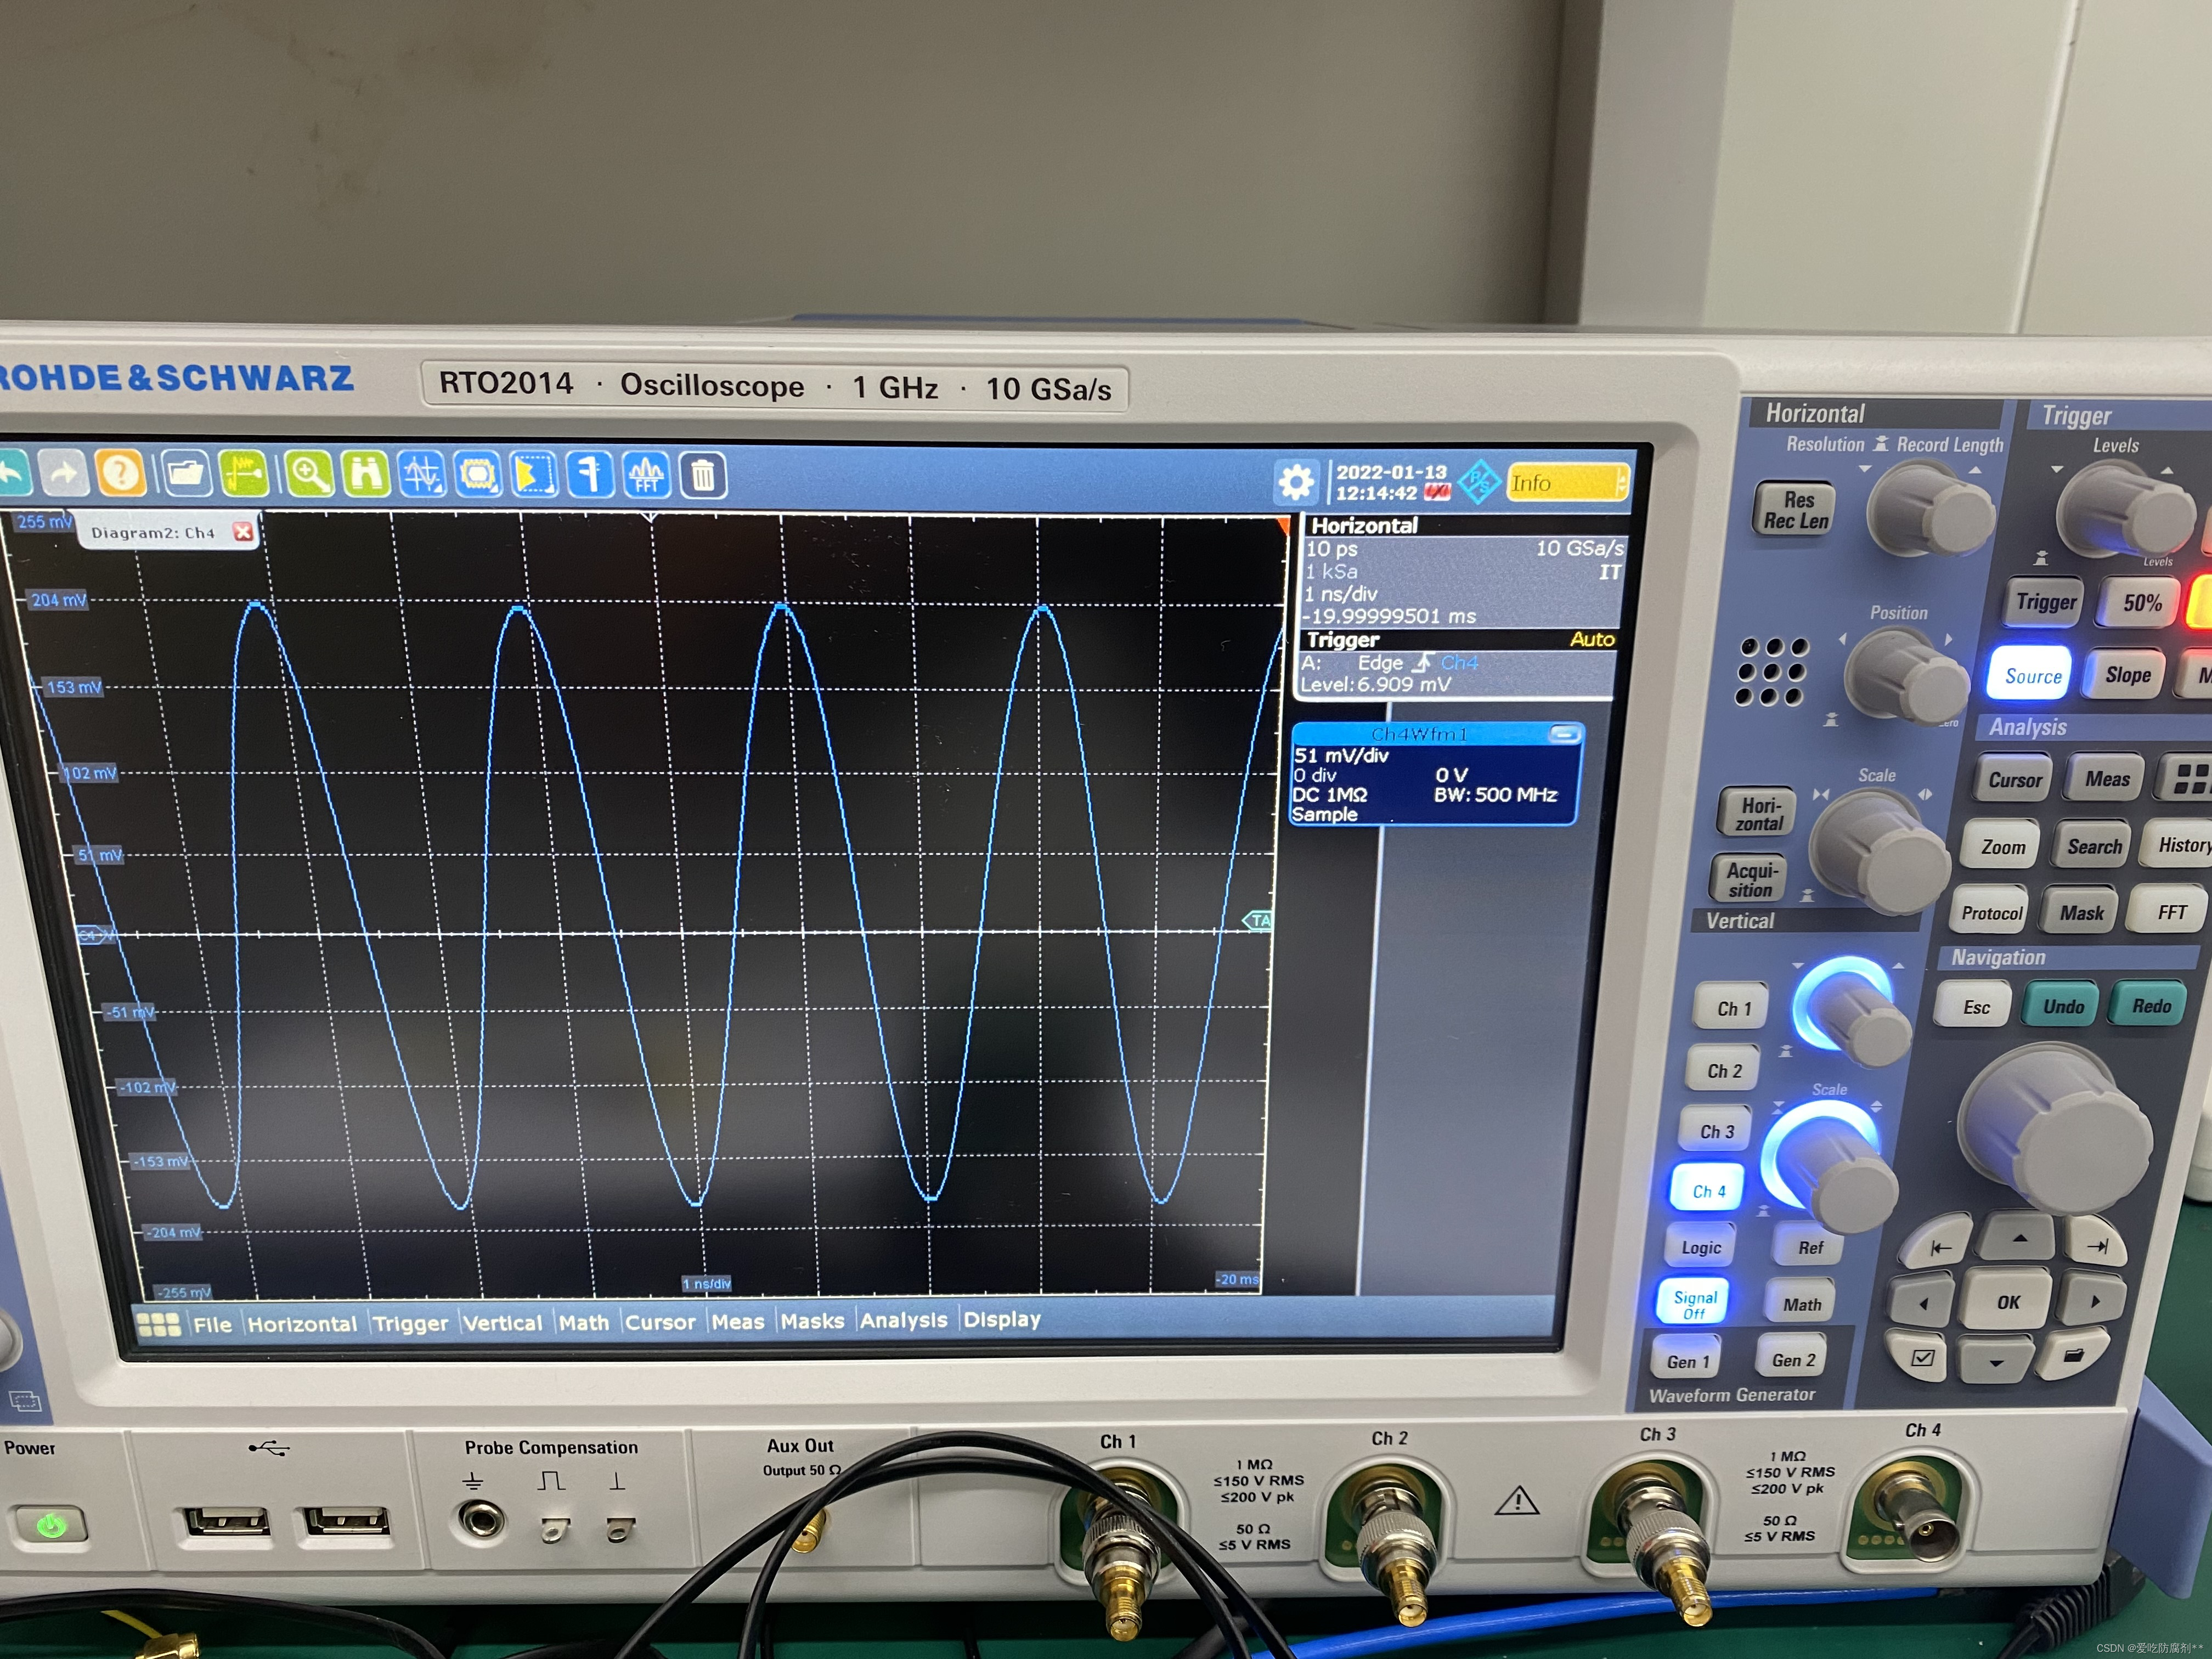Screen dimensions: 2212x1659
Task: Click the cursor measurement toolbar icon
Action: point(422,474)
